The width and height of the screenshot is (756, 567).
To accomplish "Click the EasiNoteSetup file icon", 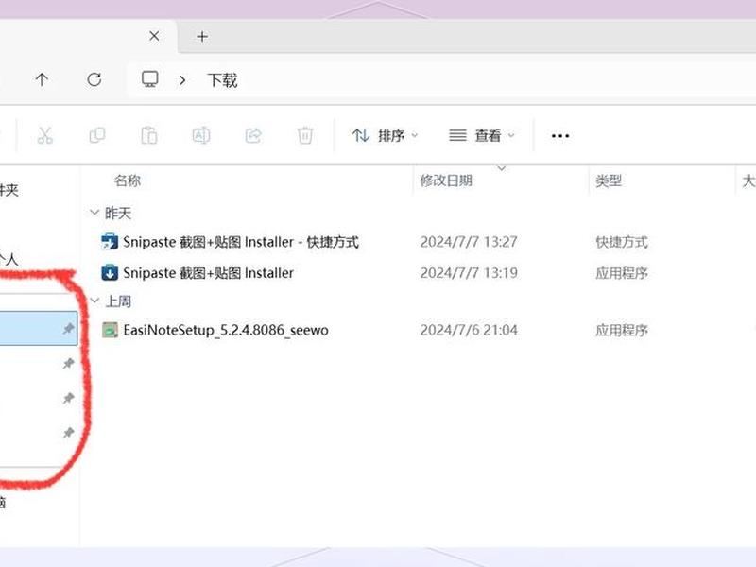I will click(110, 330).
